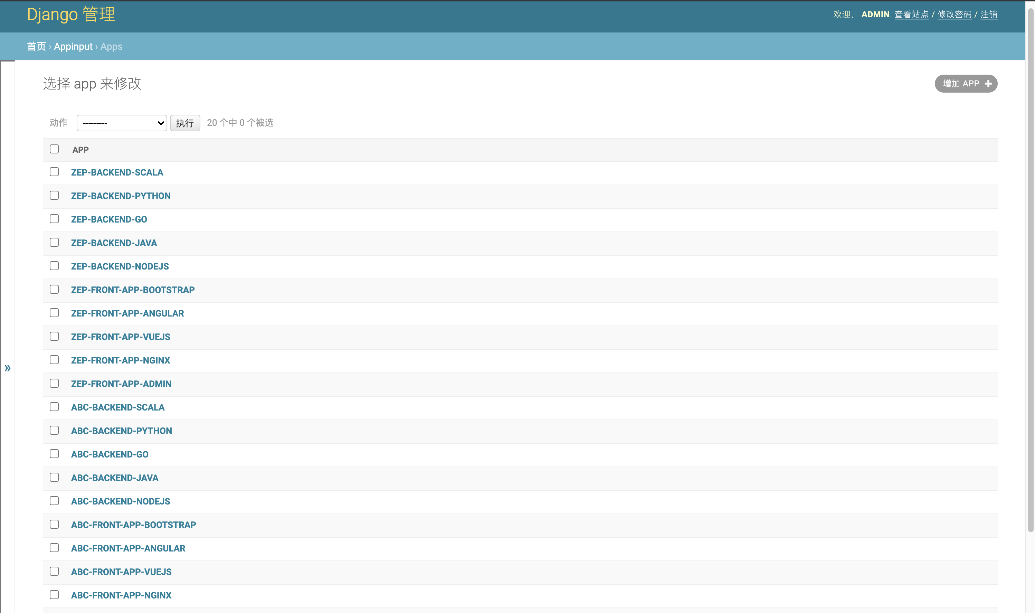This screenshot has height=613, width=1035.
Task: Check the ZEP-FRONT-APP-NGINX row checkbox
Action: coord(54,360)
